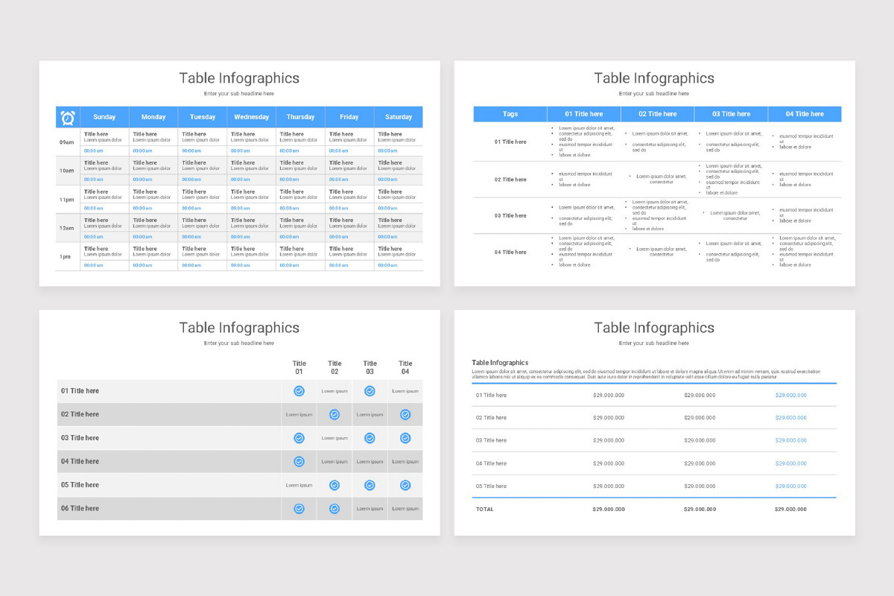Click the checkmark icon under Title 03 for 01 Title here
The width and height of the screenshot is (894, 596).
[370, 390]
